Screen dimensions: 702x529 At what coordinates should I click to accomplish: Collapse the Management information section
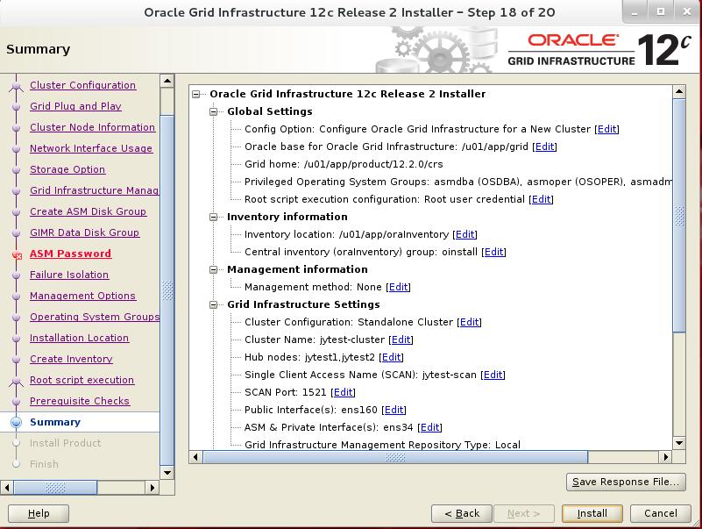point(214,269)
